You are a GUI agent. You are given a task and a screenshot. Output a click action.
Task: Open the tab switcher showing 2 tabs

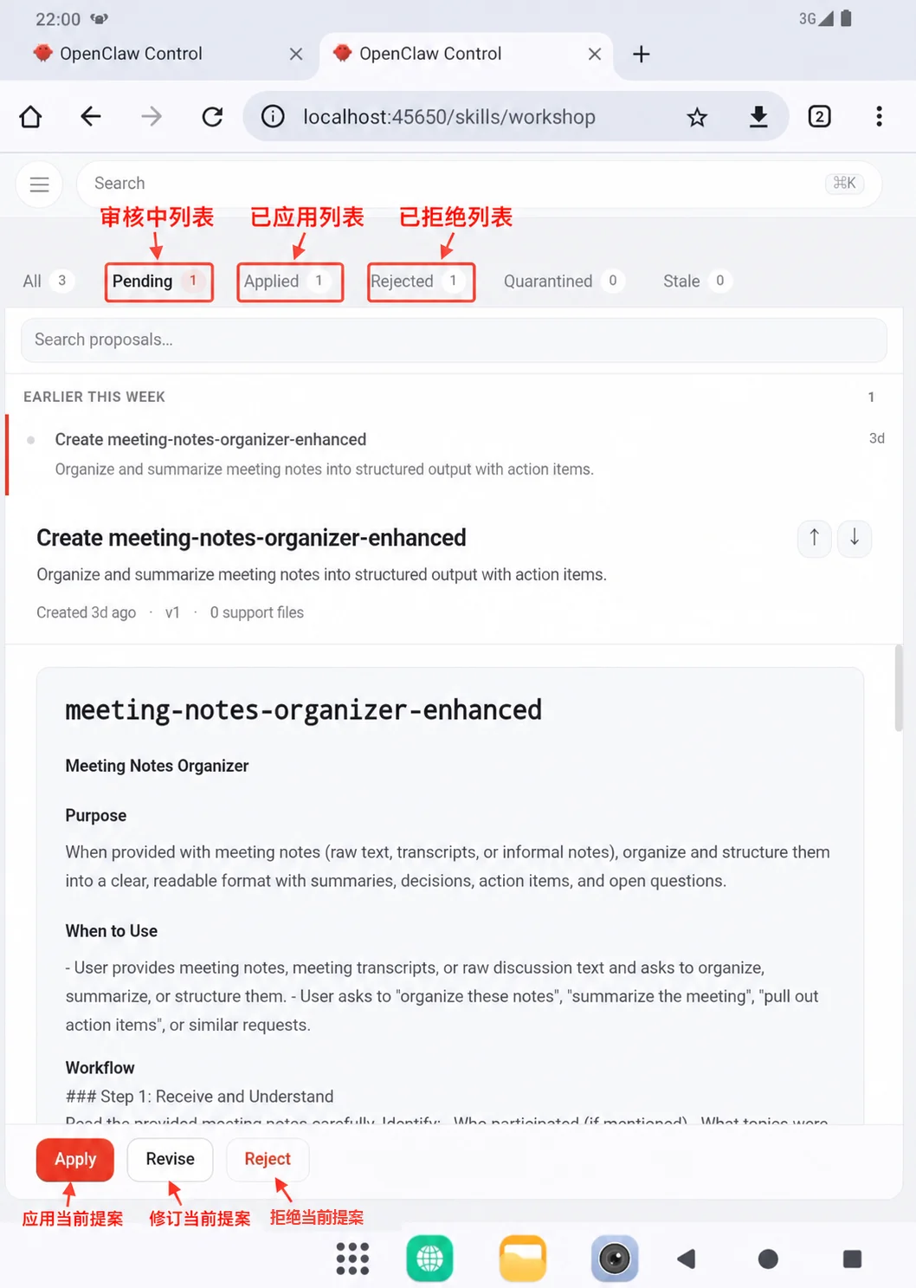pyautogui.click(x=819, y=117)
